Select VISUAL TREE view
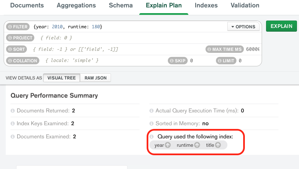This screenshot has height=169, width=299. click(x=62, y=78)
